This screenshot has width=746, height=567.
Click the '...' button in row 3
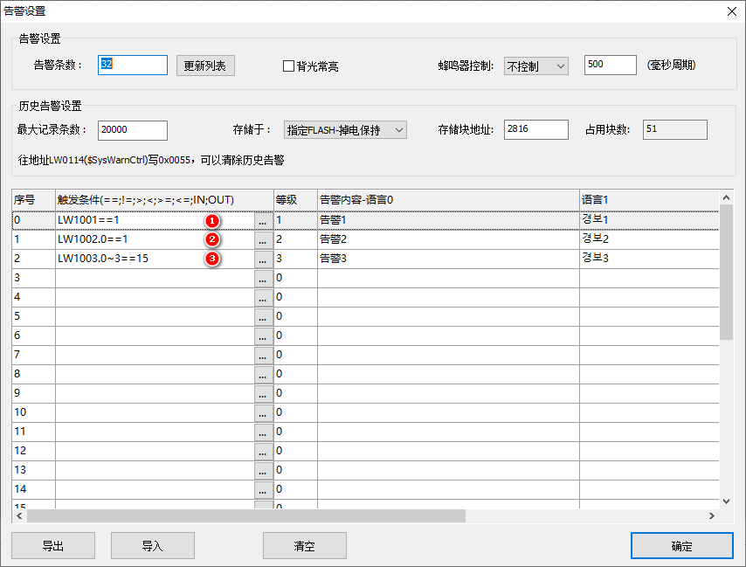263,278
